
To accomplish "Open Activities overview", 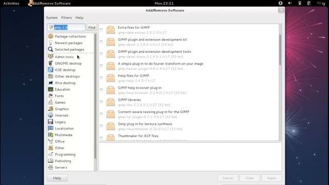I will pos(11,3).
